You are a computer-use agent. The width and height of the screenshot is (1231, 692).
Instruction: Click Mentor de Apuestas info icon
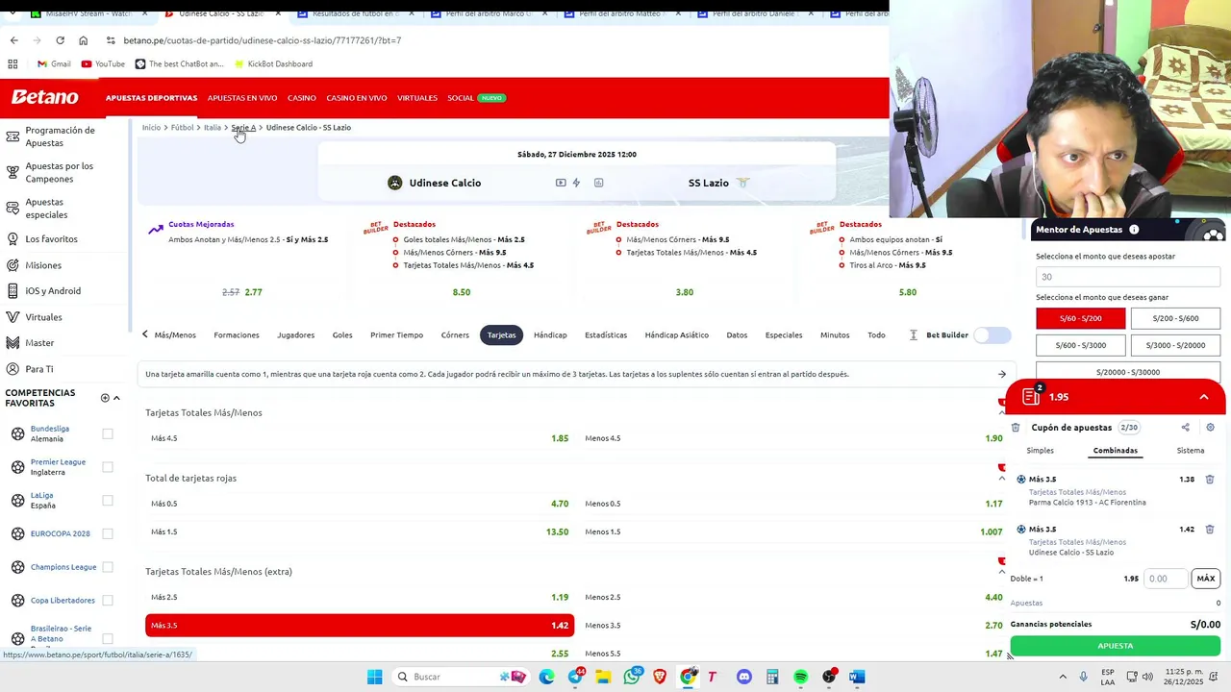[x=1134, y=230]
